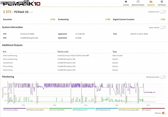The image size is (168, 117).
Task: Select the CPU Temperature legend swatch
Action: pos(84,108)
